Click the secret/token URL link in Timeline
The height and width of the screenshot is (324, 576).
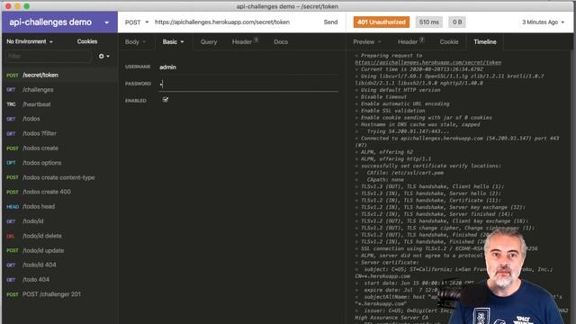[428, 62]
